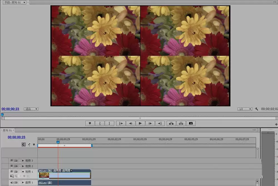
Task: Play the sequence in program monitor
Action: [140, 123]
